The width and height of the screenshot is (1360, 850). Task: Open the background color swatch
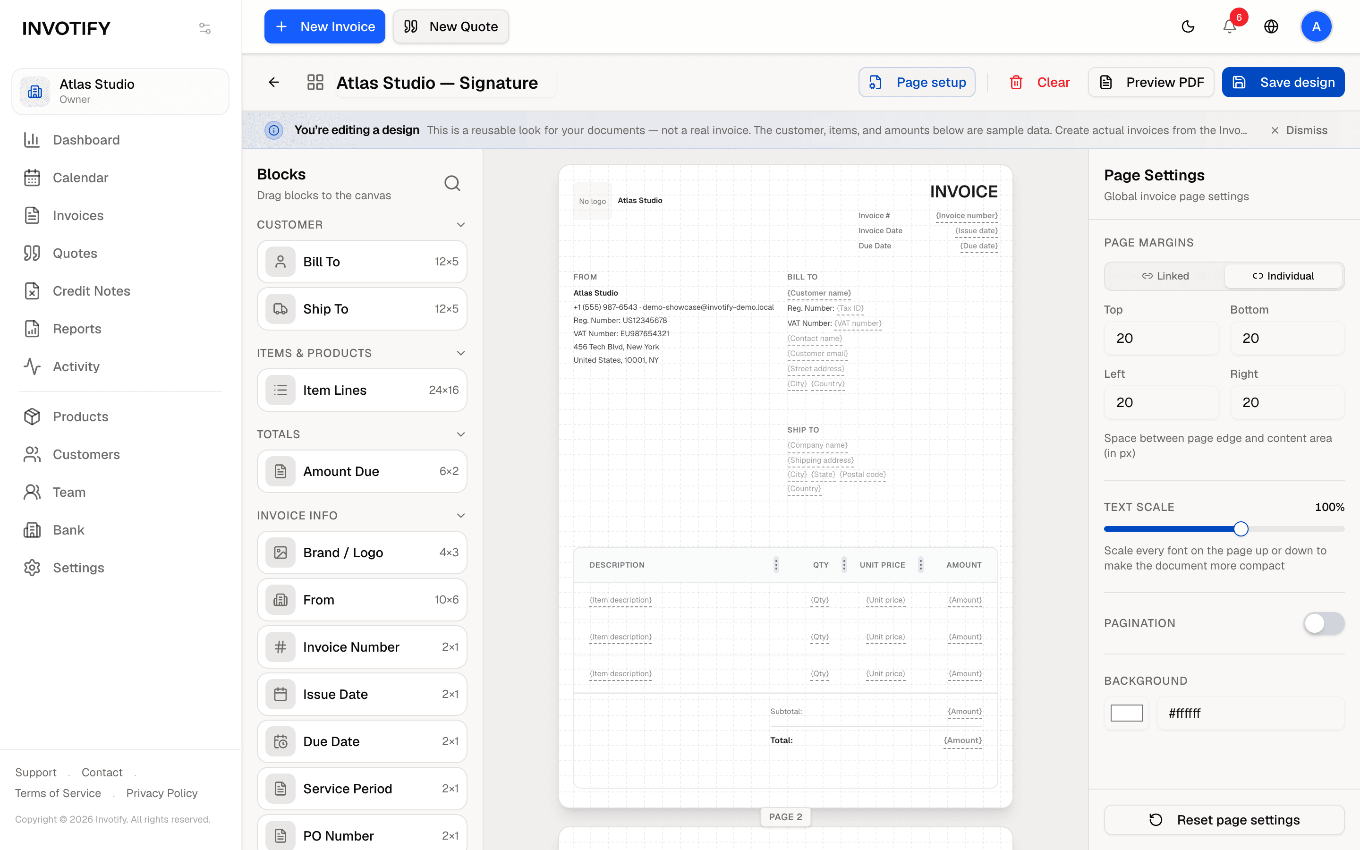(x=1126, y=713)
